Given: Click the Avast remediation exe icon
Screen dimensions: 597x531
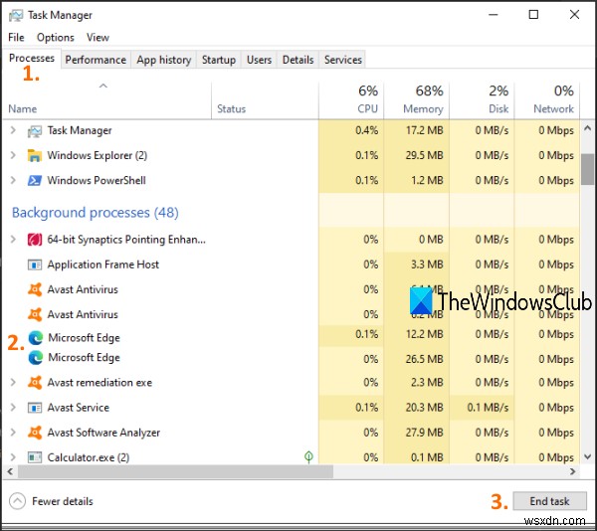Looking at the screenshot, I should (x=35, y=383).
